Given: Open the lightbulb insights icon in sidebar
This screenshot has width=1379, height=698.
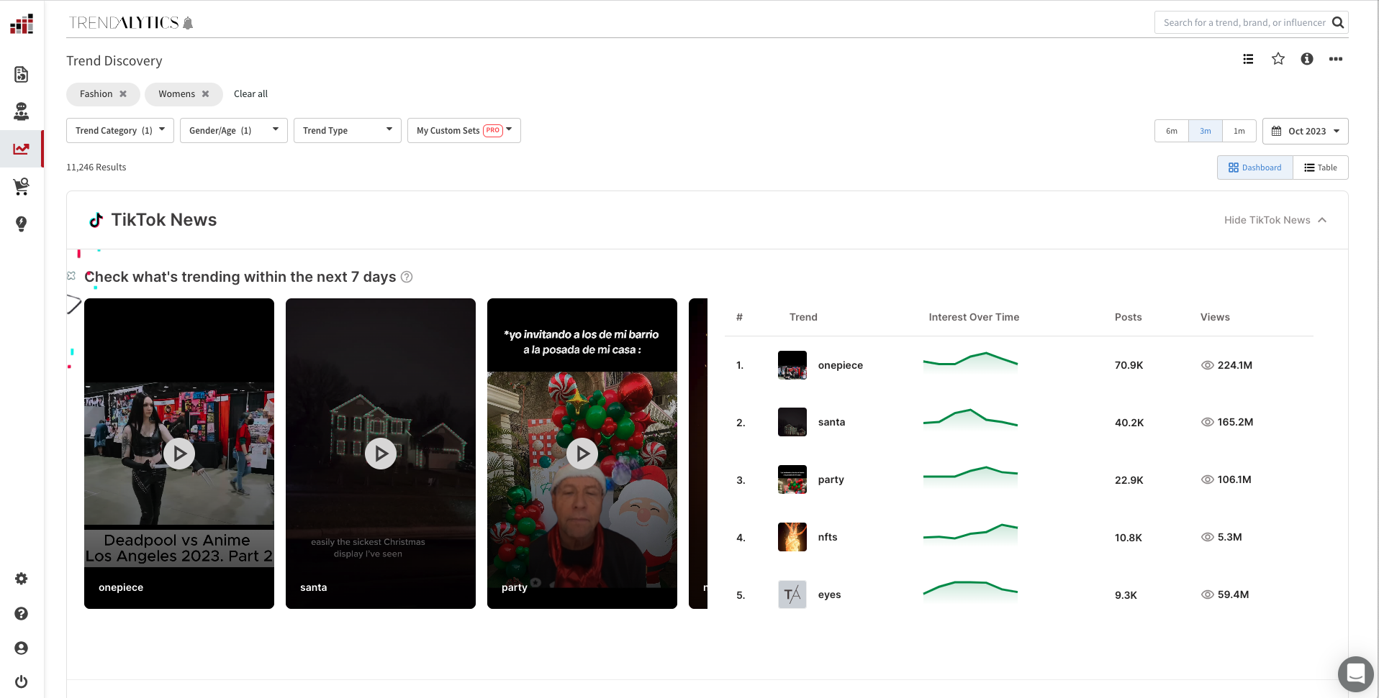Looking at the screenshot, I should click(22, 224).
